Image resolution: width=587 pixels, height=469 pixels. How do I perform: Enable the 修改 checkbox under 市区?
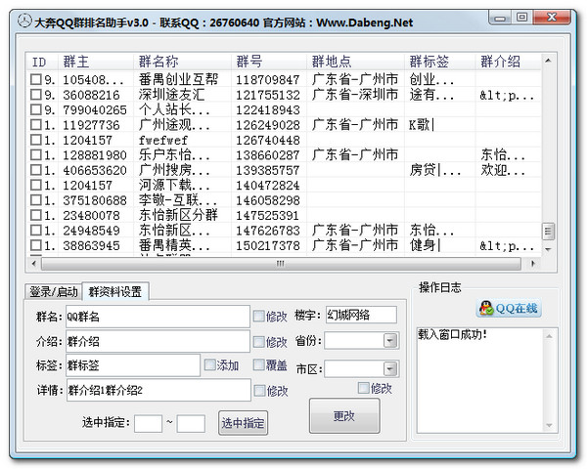pos(364,388)
